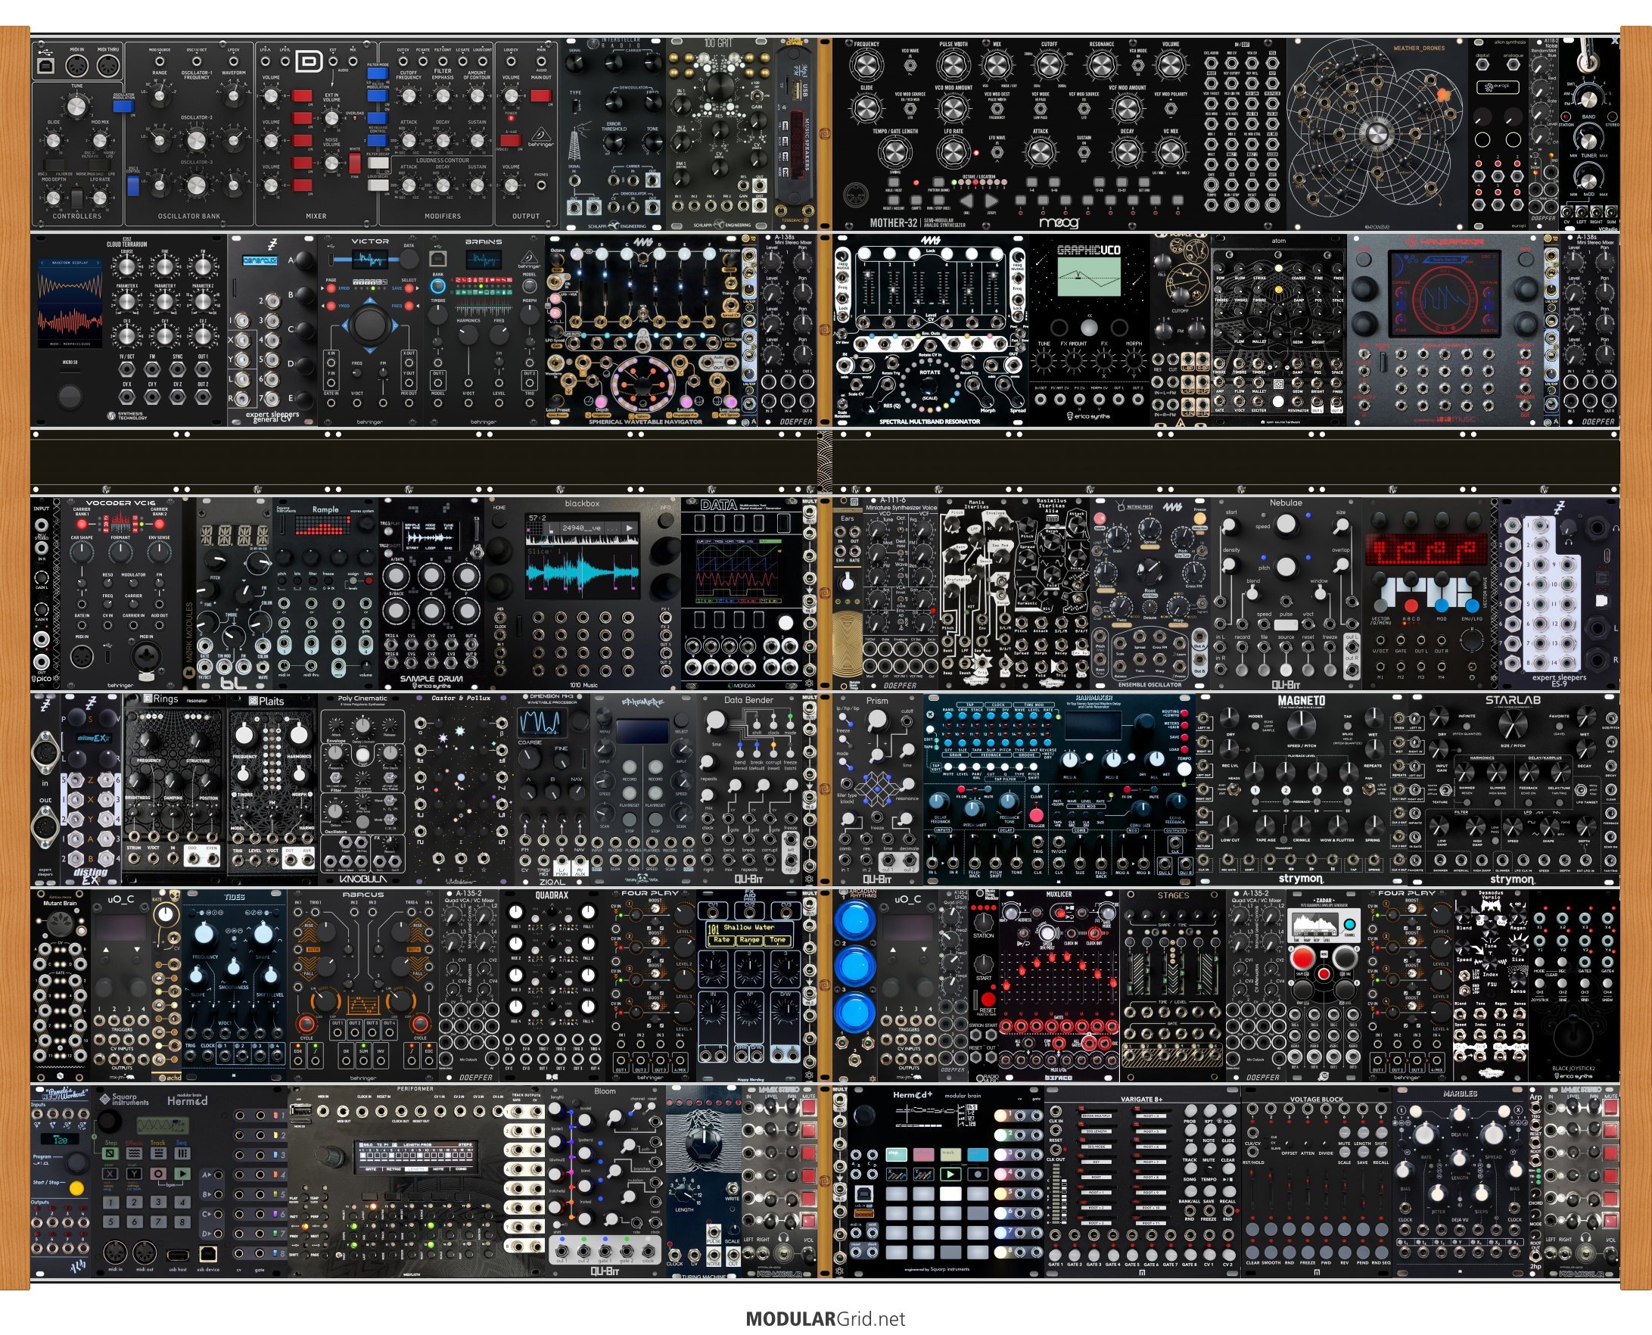Flip the blue Oscillator Modulation switch

[124, 107]
